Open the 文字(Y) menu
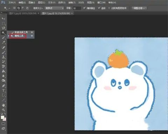 click(x=52, y=2)
